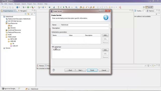
Task: Click the green Resume play arrow icon
Action: (x=64, y=7)
